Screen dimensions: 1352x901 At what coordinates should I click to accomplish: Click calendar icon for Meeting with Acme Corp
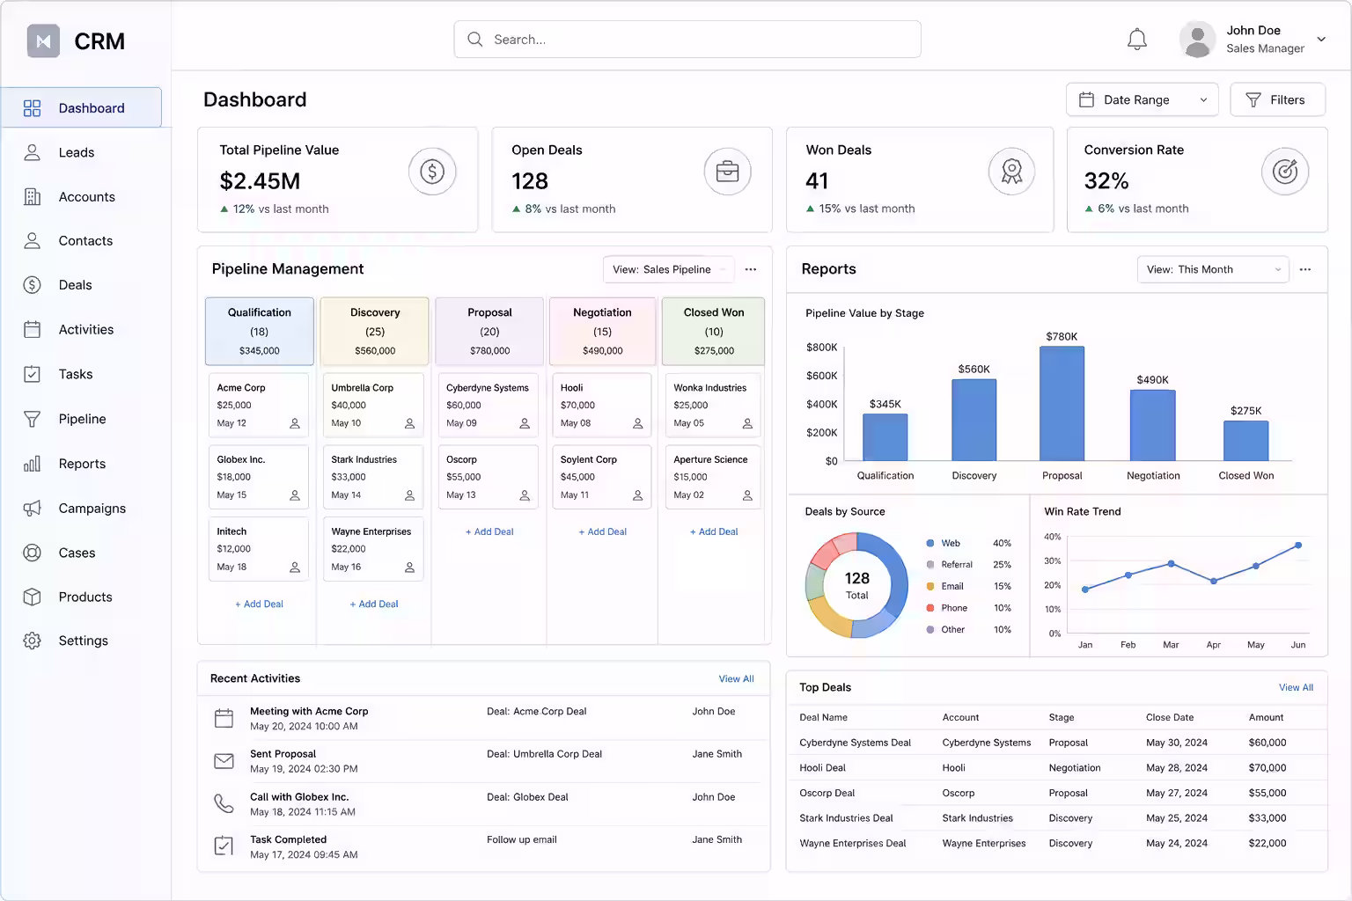224,718
